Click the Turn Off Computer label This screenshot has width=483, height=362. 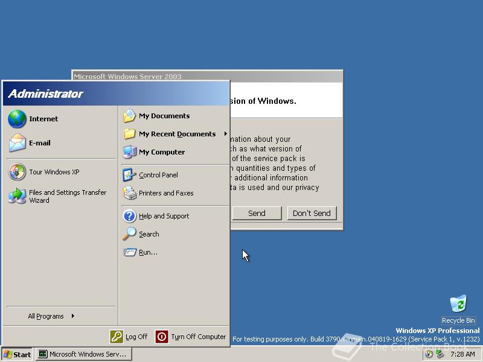pos(199,337)
